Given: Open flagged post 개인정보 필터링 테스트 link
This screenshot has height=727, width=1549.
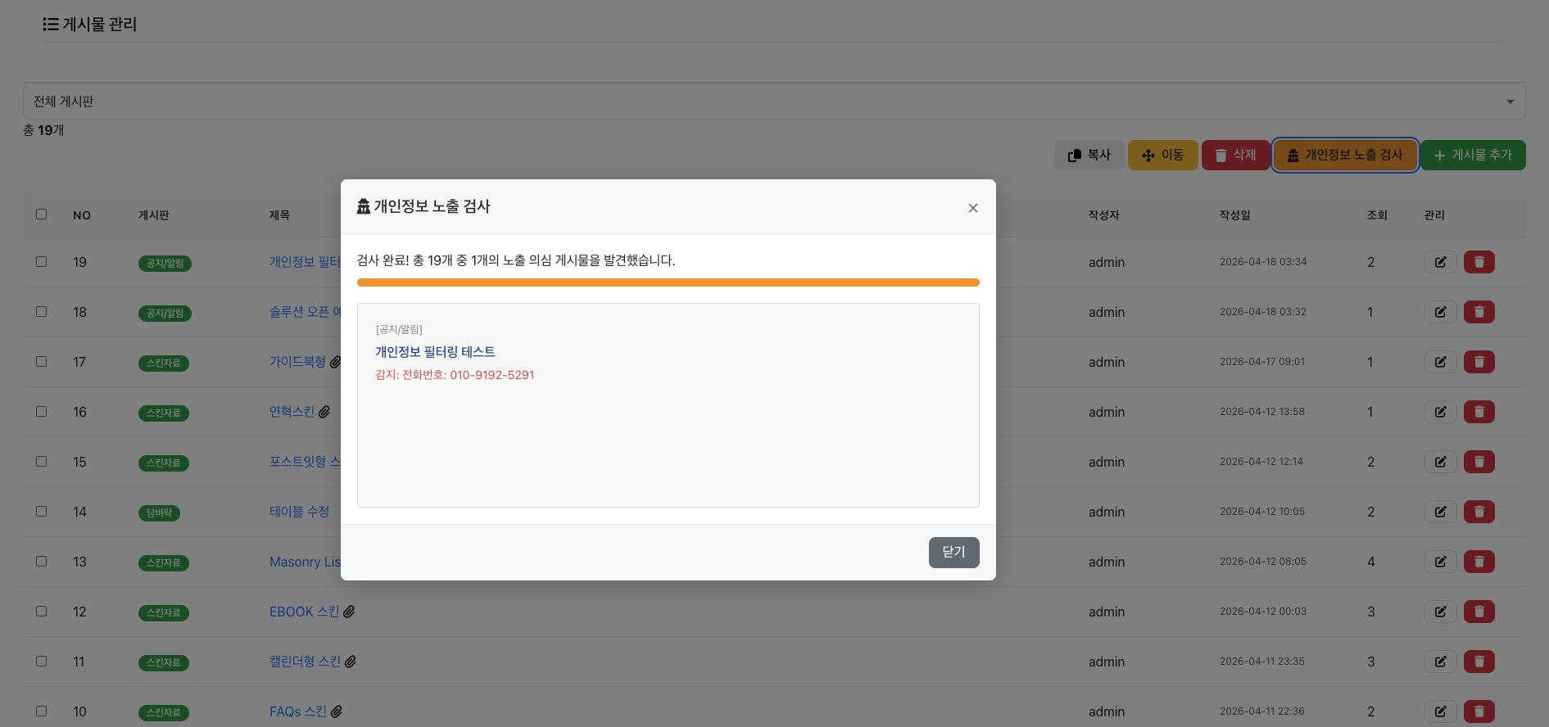Looking at the screenshot, I should click(435, 352).
